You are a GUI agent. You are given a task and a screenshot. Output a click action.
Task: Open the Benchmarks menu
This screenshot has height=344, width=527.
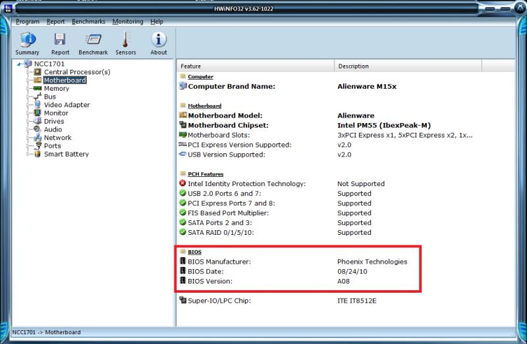click(88, 22)
